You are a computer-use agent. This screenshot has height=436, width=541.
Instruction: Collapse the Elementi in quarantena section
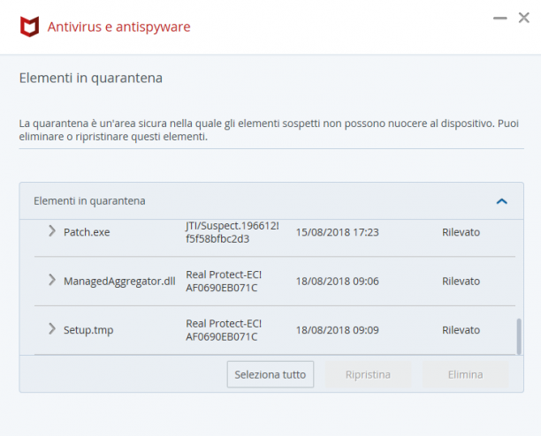[502, 201]
